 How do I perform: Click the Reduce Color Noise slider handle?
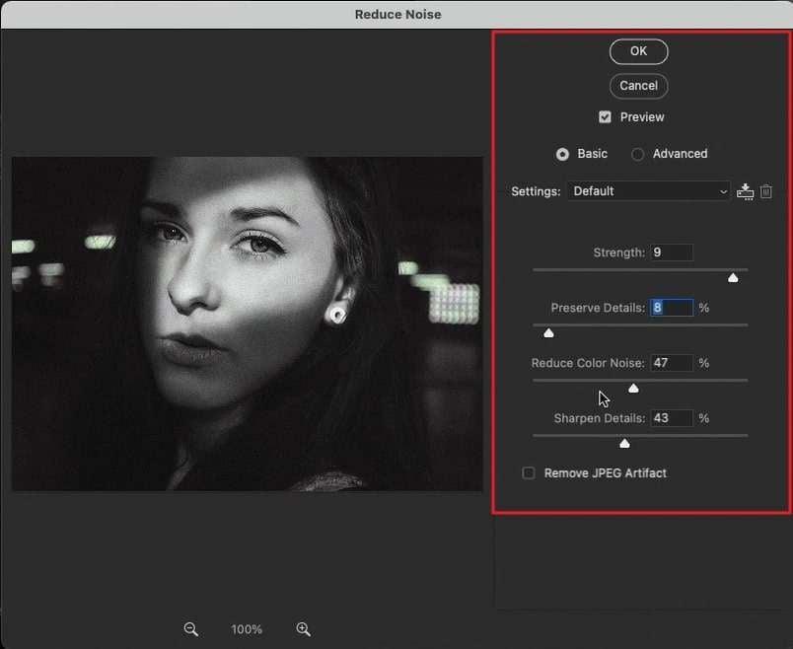pos(633,389)
